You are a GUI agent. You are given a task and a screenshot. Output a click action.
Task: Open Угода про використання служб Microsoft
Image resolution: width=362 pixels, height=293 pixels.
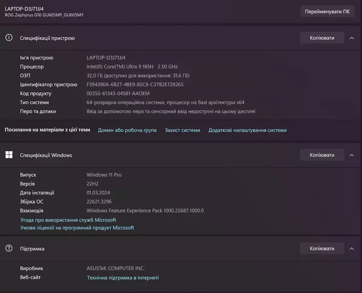68,220
